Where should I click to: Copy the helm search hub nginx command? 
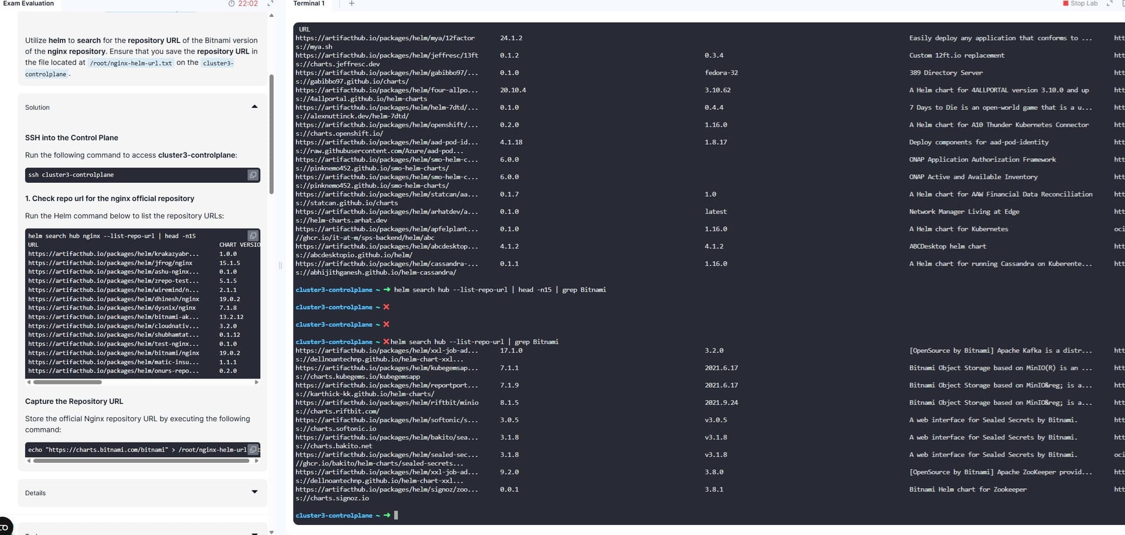pos(253,236)
